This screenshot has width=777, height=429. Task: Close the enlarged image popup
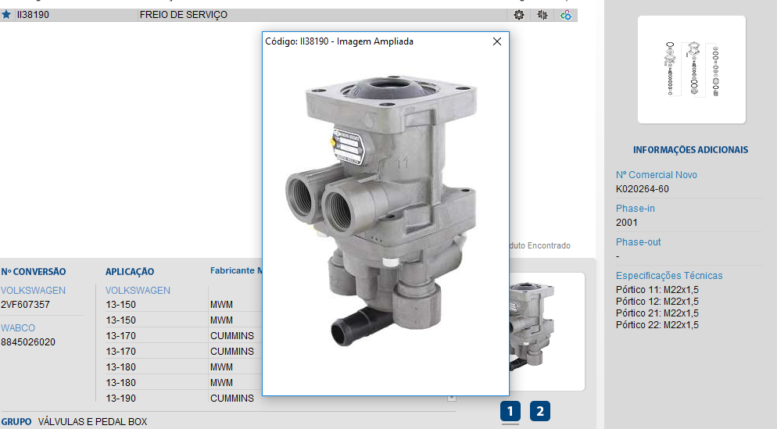pyautogui.click(x=496, y=41)
